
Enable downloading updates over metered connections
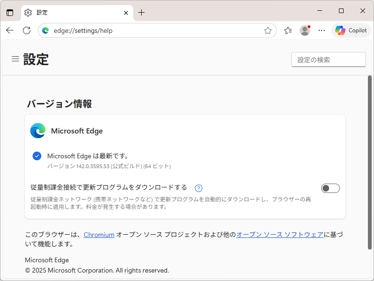[x=330, y=188]
